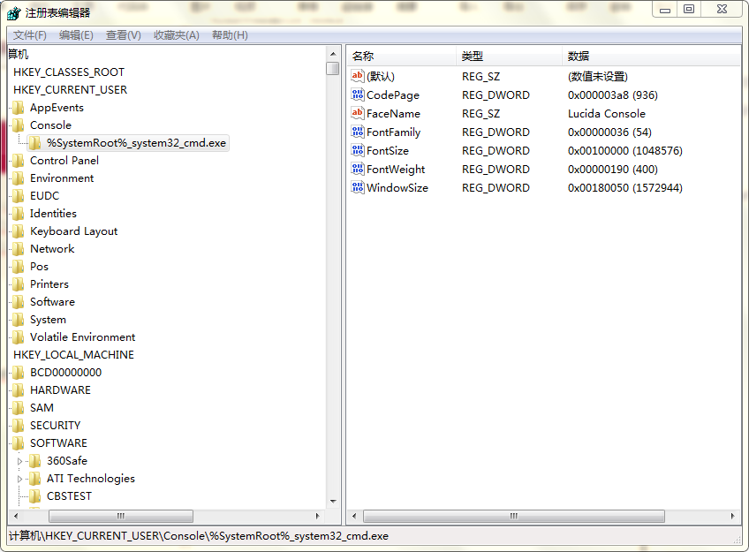Click the BCD00000000 folder icon

[19, 373]
